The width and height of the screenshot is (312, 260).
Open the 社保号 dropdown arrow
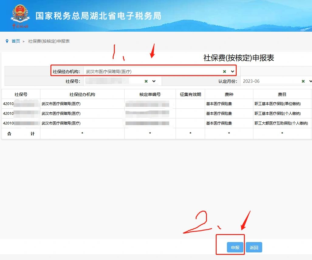[x=154, y=81]
